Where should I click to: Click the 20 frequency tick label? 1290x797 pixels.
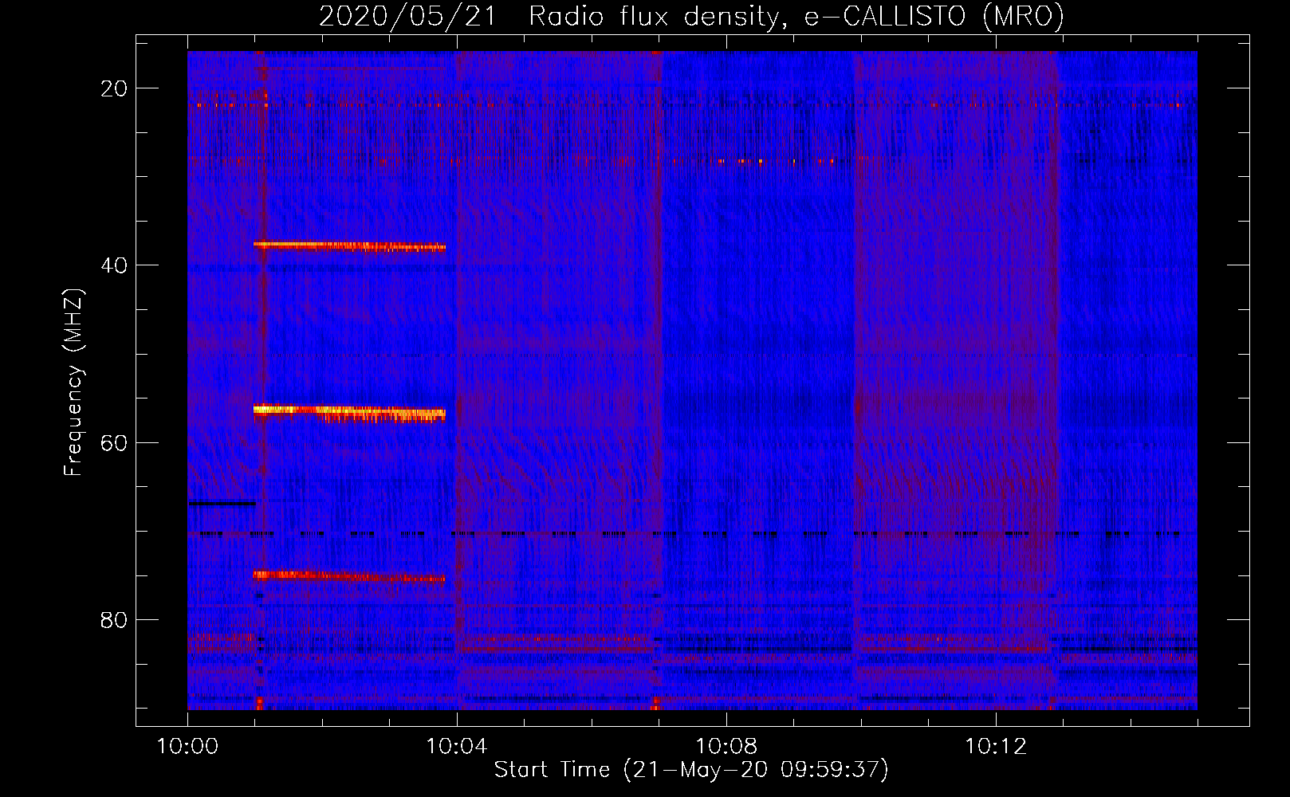[114, 88]
